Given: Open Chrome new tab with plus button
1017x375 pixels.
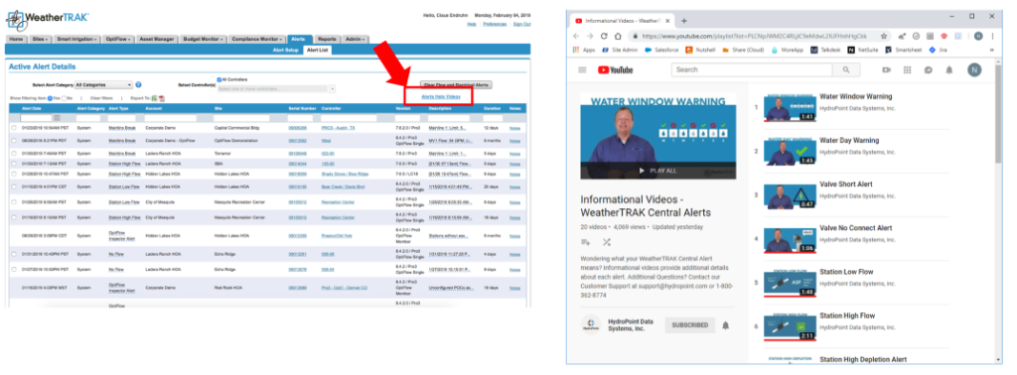Looking at the screenshot, I should pos(683,21).
